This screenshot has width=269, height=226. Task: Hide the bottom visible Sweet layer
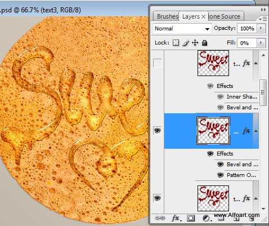(157, 198)
